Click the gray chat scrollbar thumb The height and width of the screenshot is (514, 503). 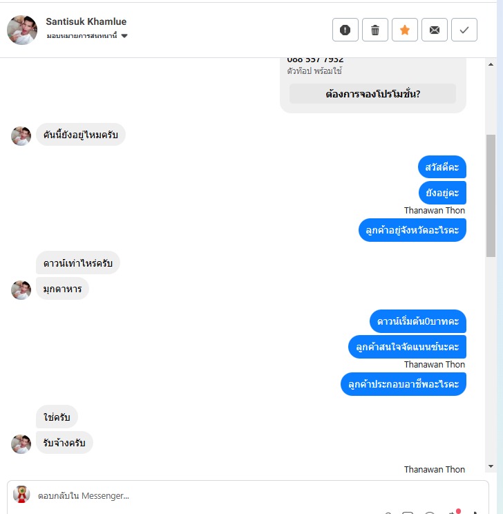(x=491, y=196)
